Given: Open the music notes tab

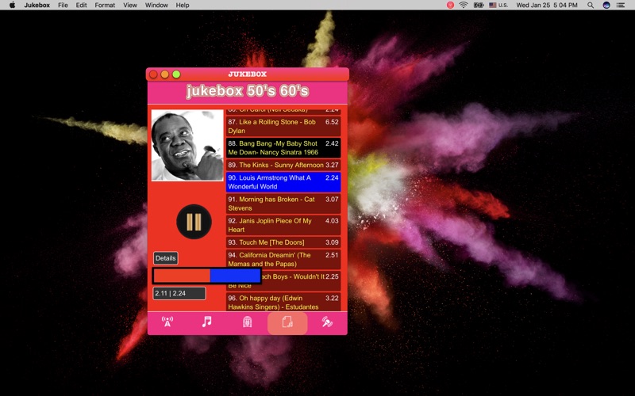Looking at the screenshot, I should point(207,322).
